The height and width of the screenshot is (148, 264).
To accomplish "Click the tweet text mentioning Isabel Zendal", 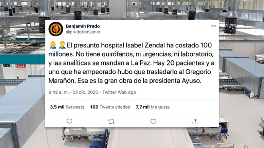I will pos(131,63).
